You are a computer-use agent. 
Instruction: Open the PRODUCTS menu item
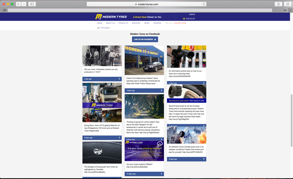(123, 23)
